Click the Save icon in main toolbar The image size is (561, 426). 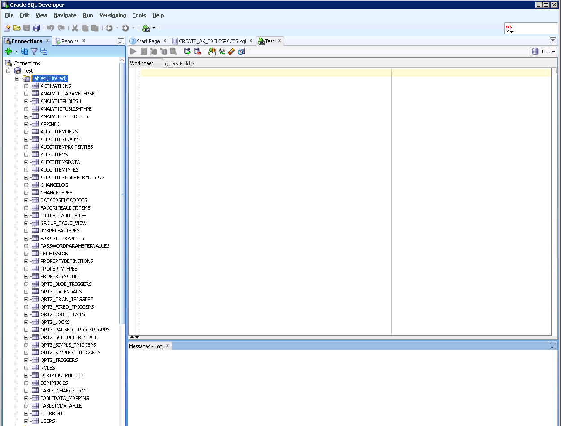pos(26,28)
